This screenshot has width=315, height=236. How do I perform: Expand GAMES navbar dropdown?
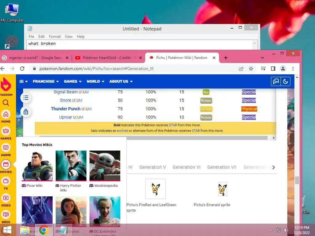(73, 81)
